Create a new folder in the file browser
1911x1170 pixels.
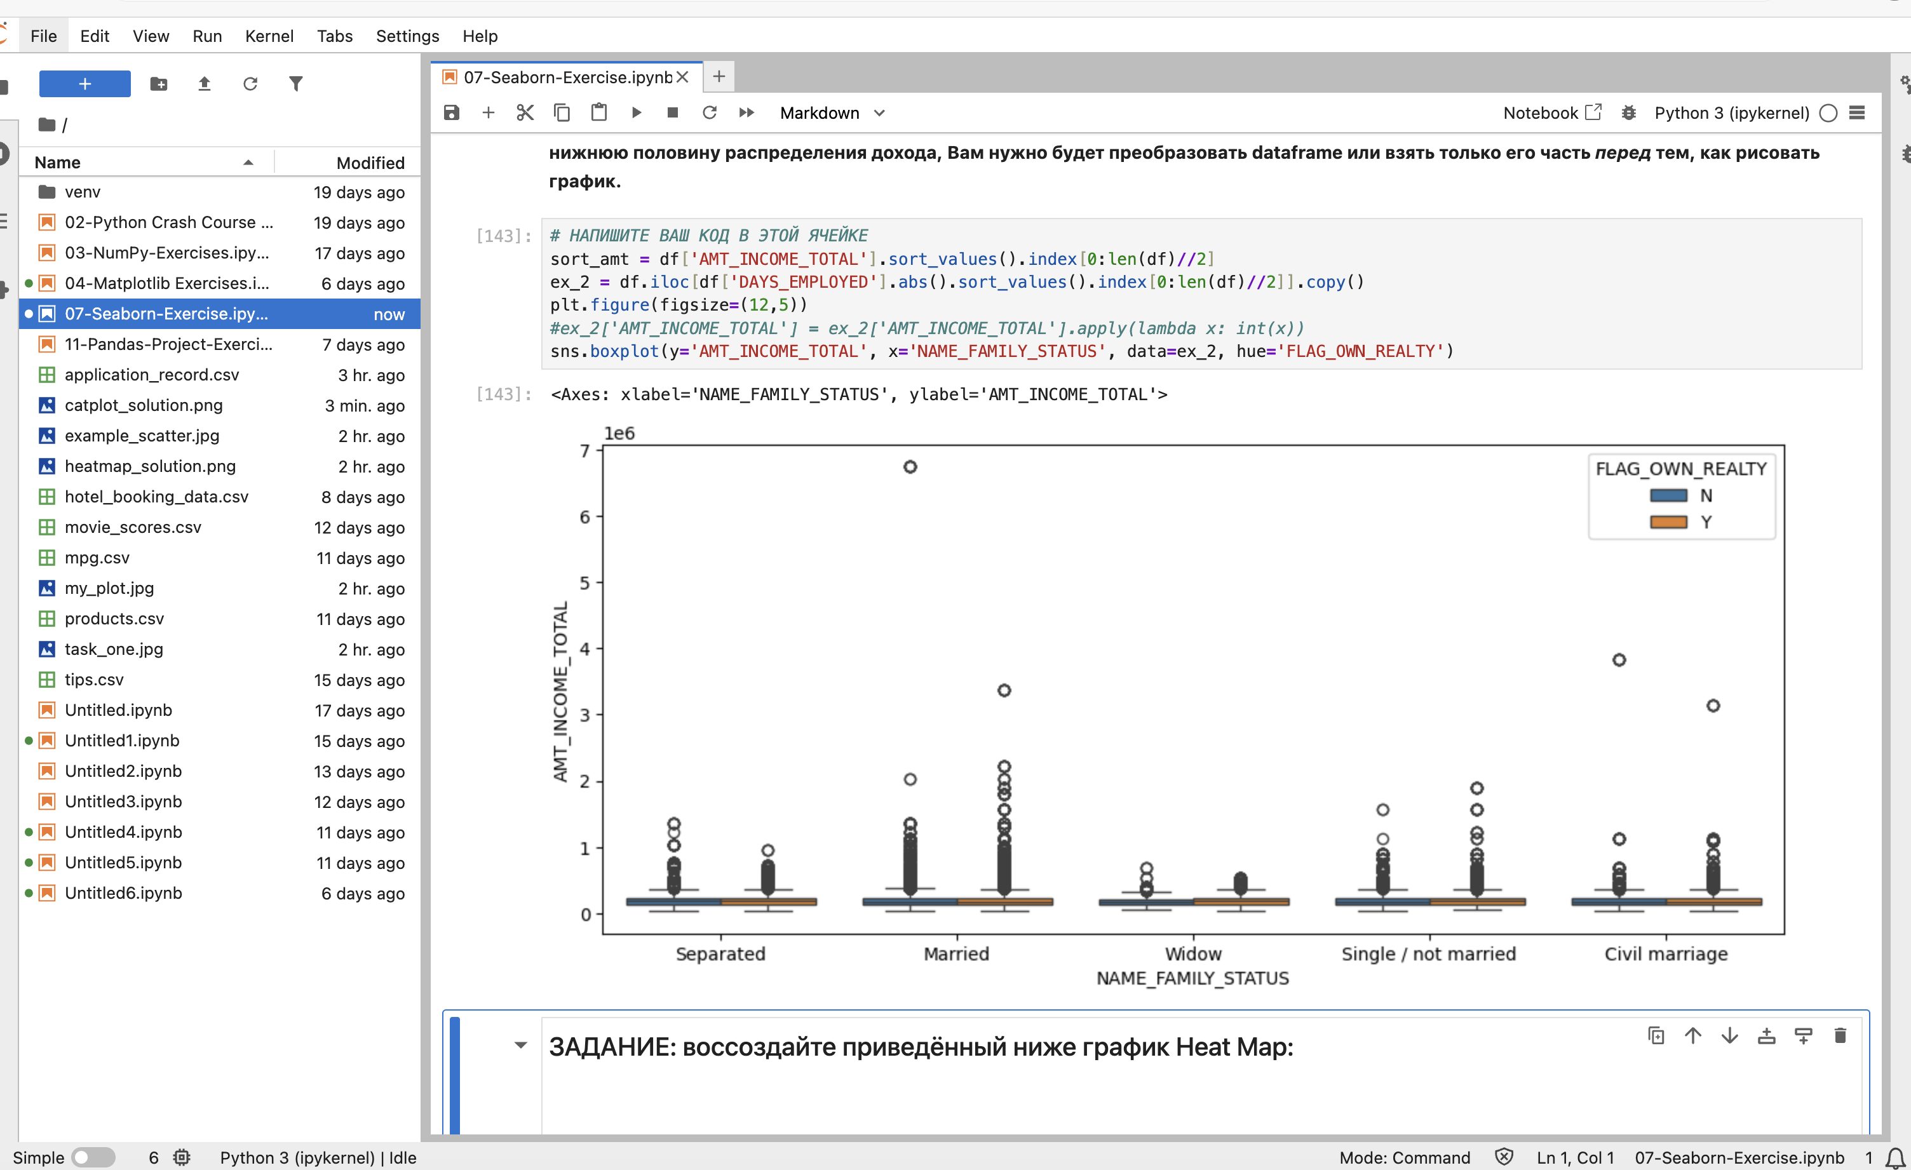159,84
